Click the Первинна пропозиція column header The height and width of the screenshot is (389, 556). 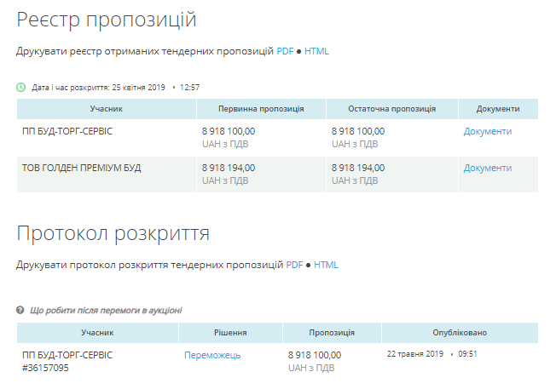260,109
